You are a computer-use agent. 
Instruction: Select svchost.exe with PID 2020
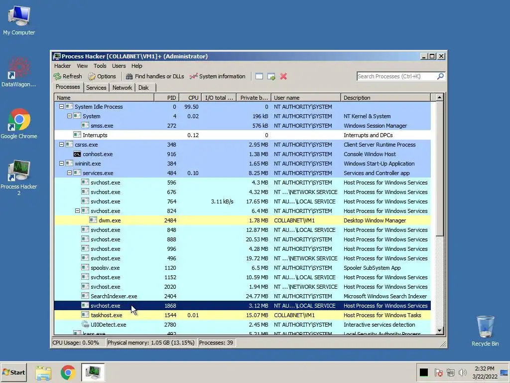(243, 287)
